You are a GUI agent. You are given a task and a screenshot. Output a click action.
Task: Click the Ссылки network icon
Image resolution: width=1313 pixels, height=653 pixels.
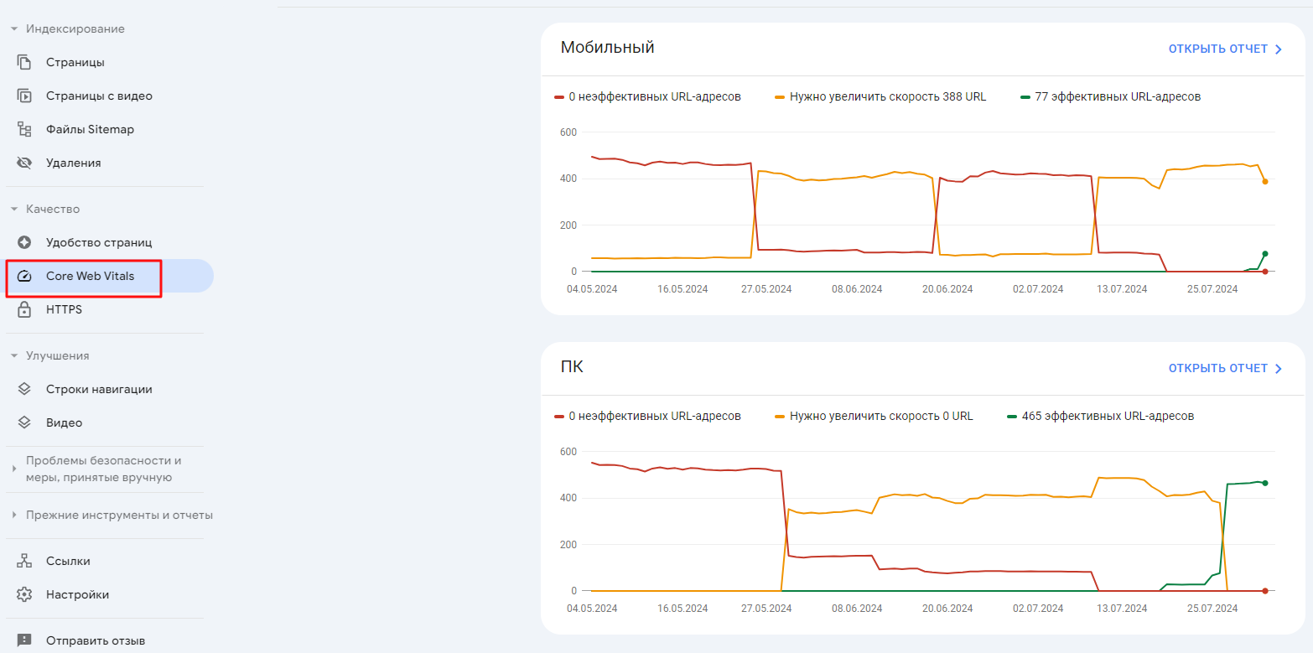(x=24, y=561)
